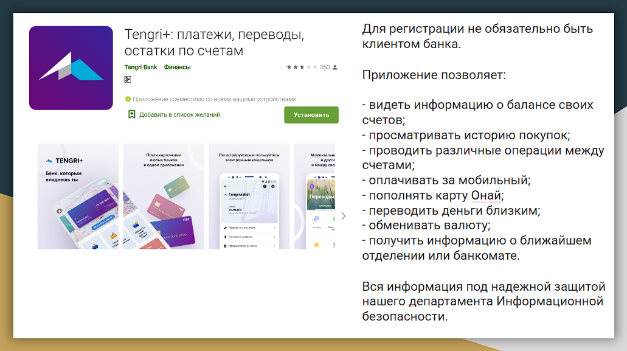
Task: Click the 350 reviews count
Action: 325,67
